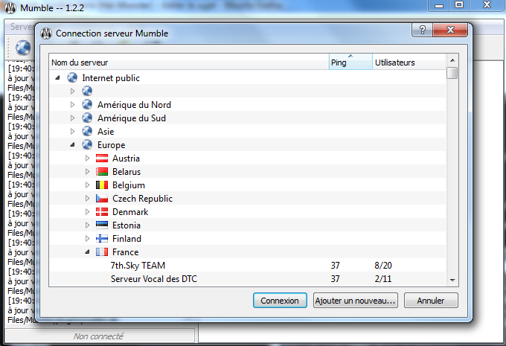Click Ajouter un nouveau button

pos(355,301)
